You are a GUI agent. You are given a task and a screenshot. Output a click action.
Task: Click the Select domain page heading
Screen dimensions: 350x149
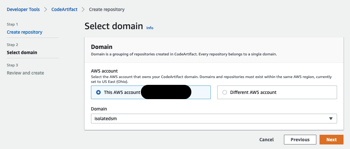point(114,26)
